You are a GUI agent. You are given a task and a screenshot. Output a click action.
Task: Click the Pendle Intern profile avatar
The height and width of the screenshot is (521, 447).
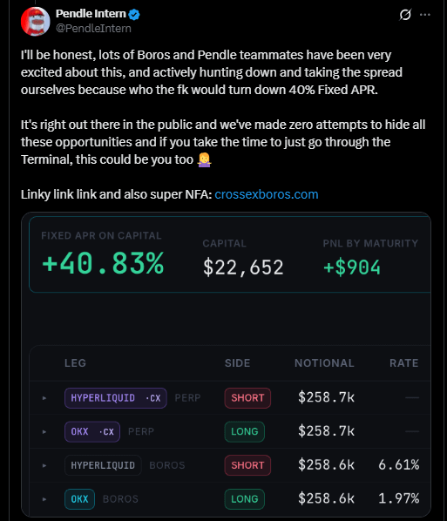[35, 21]
